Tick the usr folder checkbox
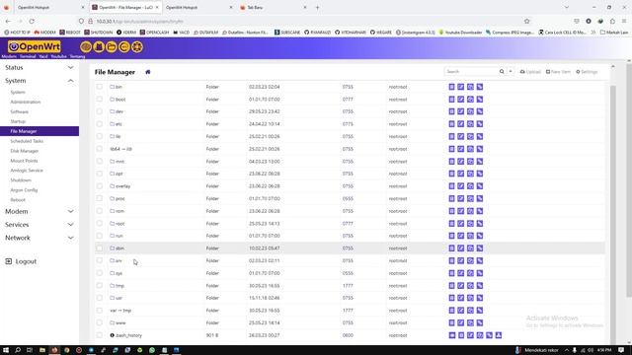Image resolution: width=632 pixels, height=355 pixels. click(99, 298)
